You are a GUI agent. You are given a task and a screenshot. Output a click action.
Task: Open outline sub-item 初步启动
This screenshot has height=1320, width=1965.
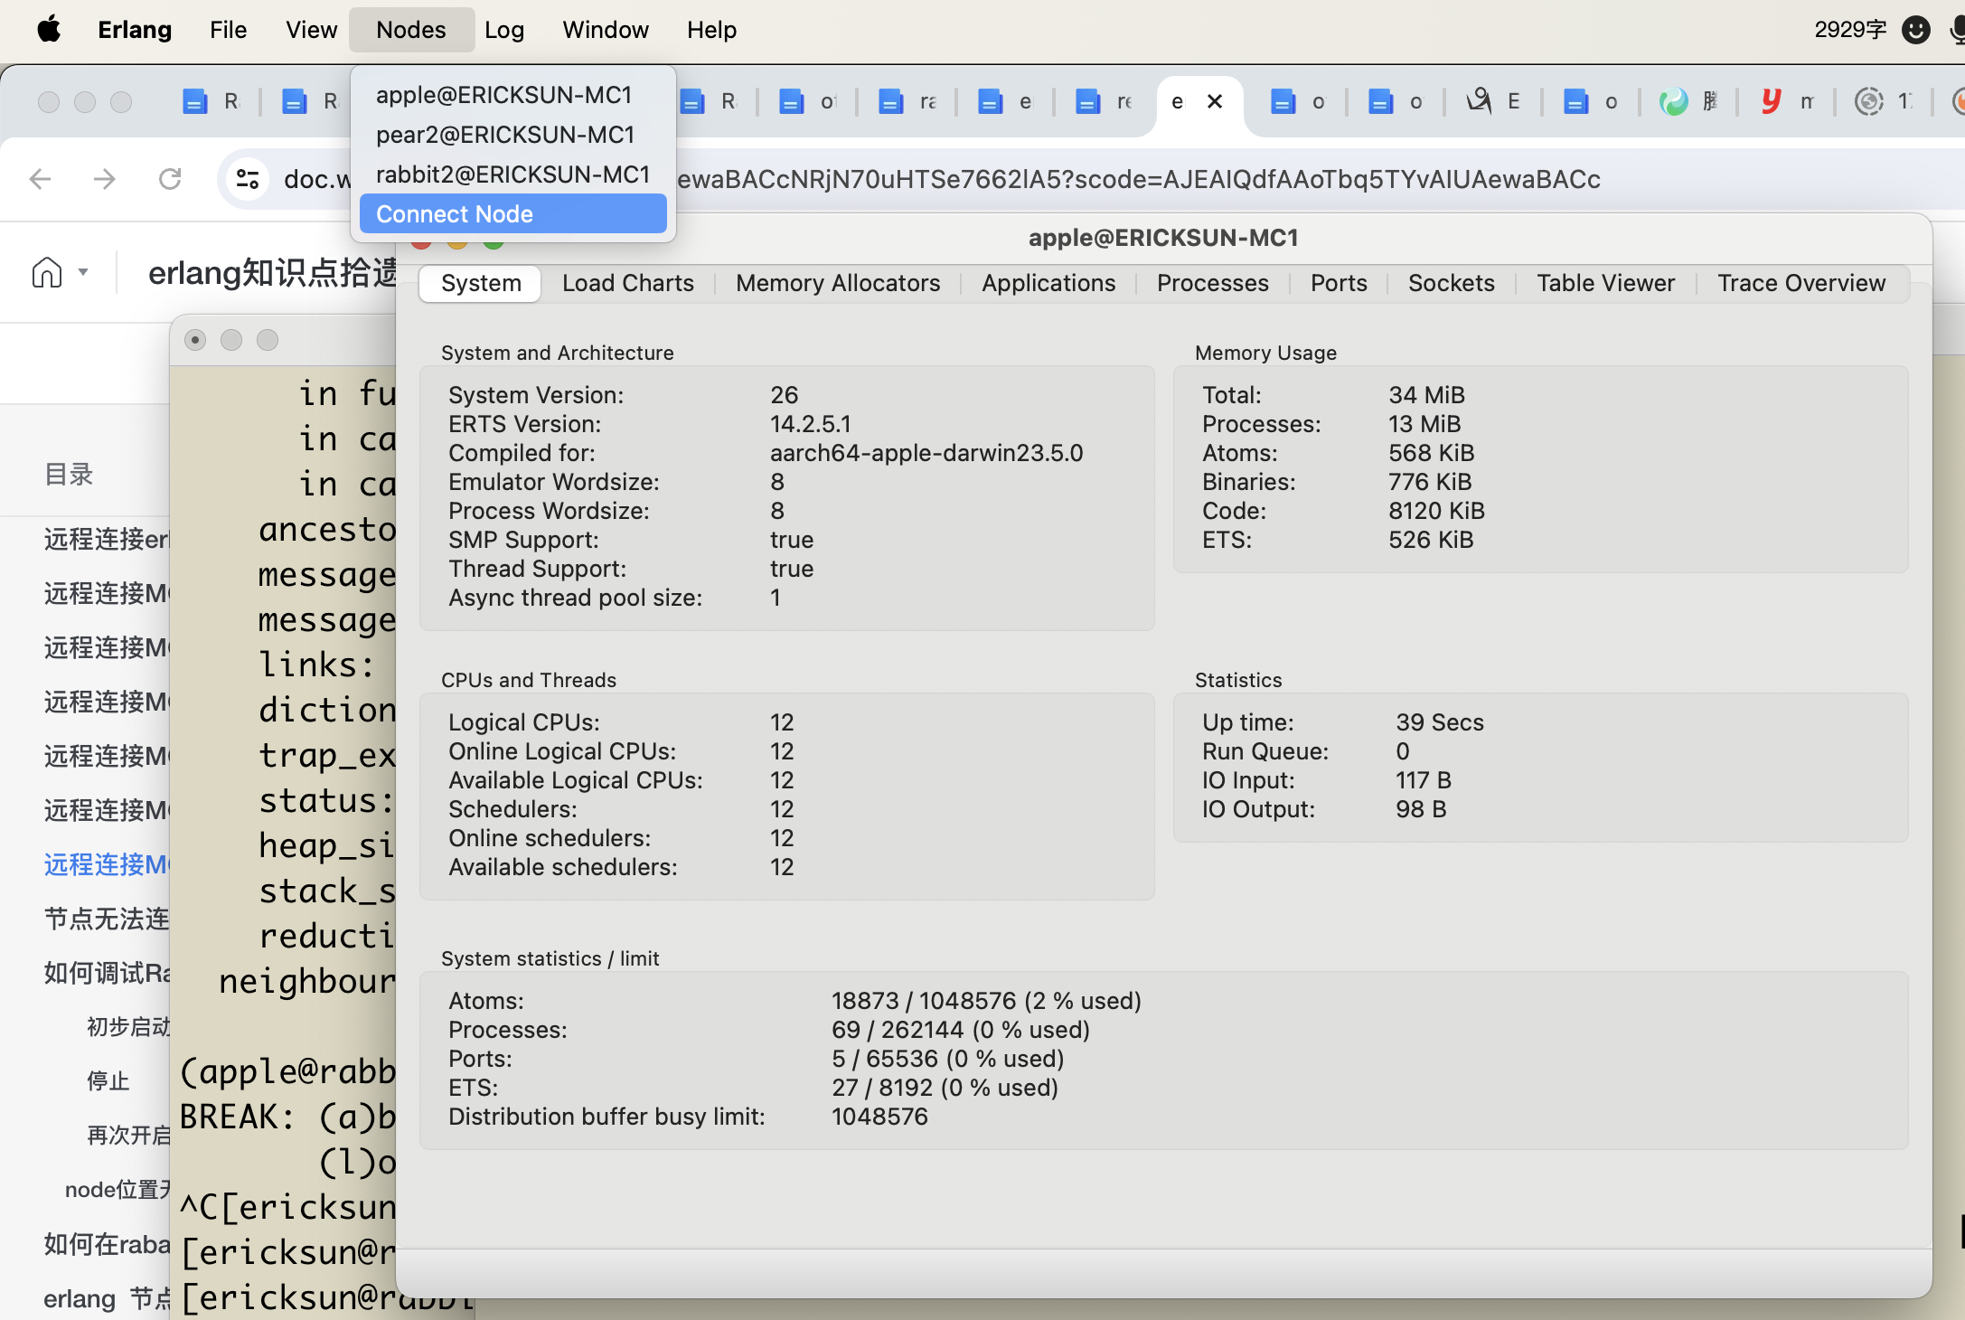point(128,1027)
